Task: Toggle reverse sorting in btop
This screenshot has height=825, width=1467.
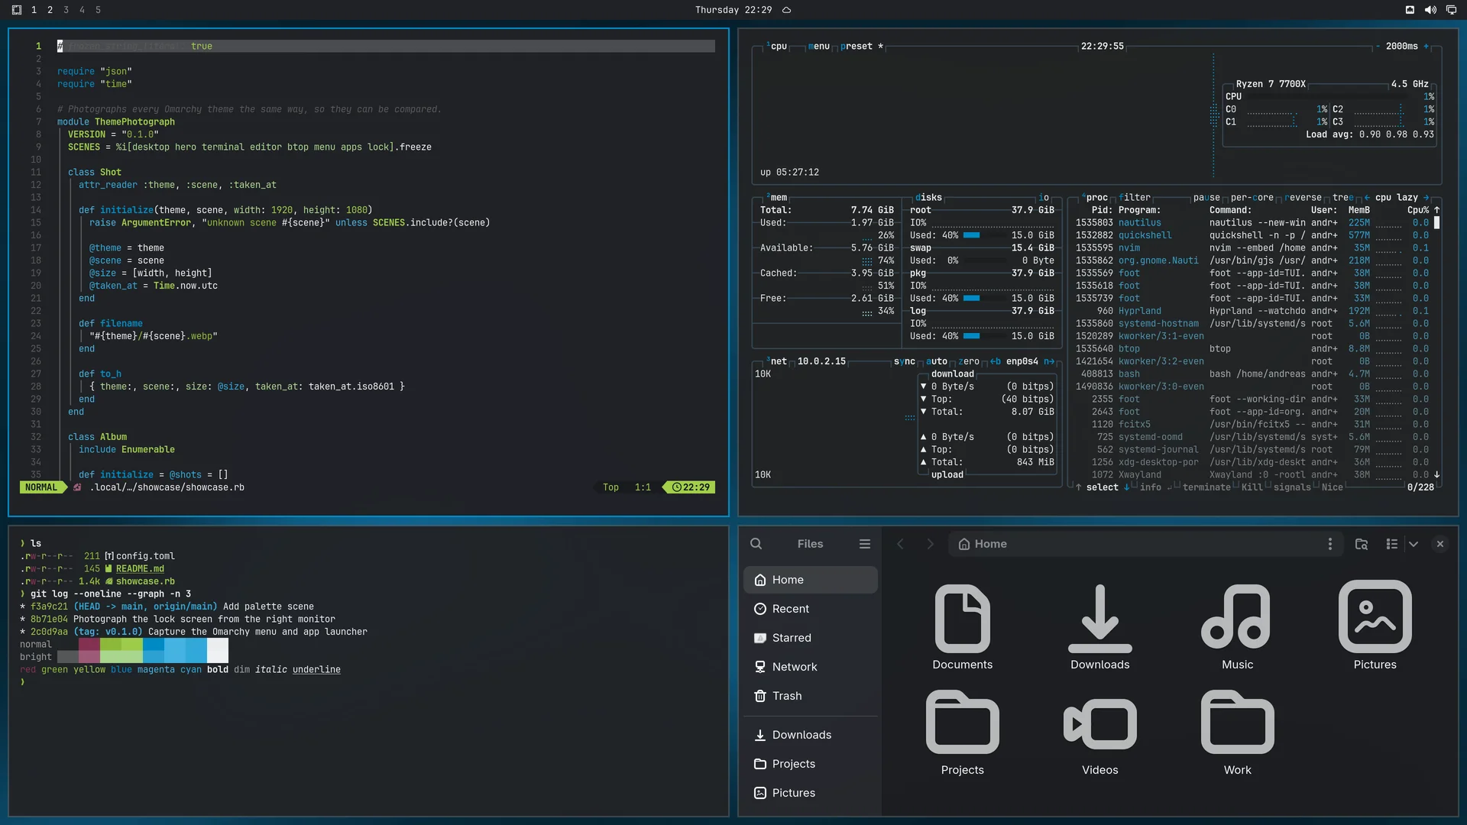Action: point(1303,197)
